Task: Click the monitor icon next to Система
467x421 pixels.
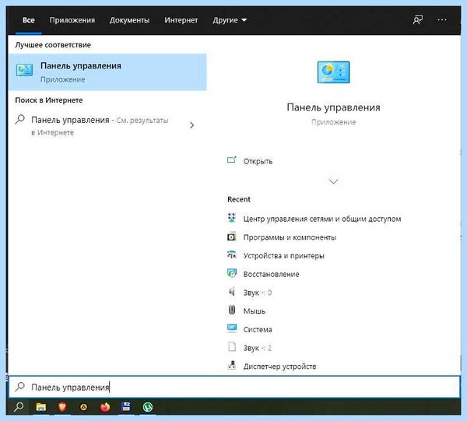Action: (x=232, y=328)
